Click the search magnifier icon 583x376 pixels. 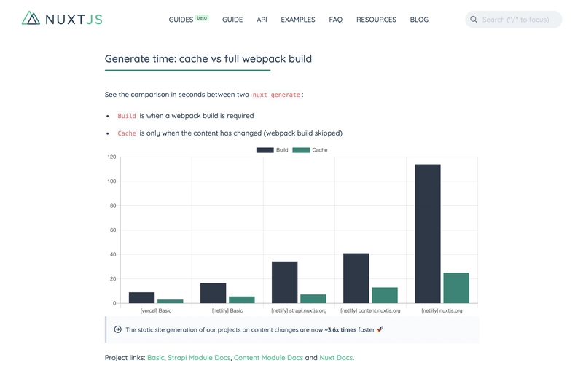474,20
